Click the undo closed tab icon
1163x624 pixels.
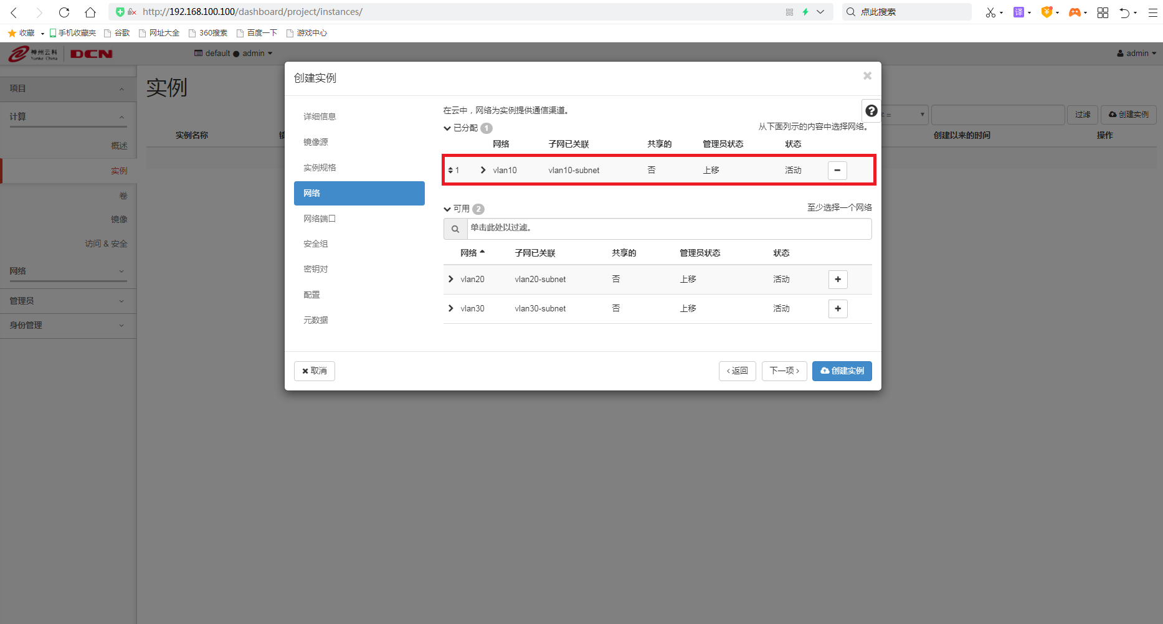1124,12
